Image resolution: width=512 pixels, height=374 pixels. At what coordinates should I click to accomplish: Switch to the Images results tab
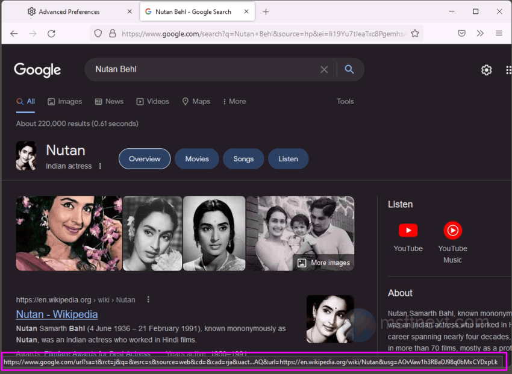(x=64, y=102)
